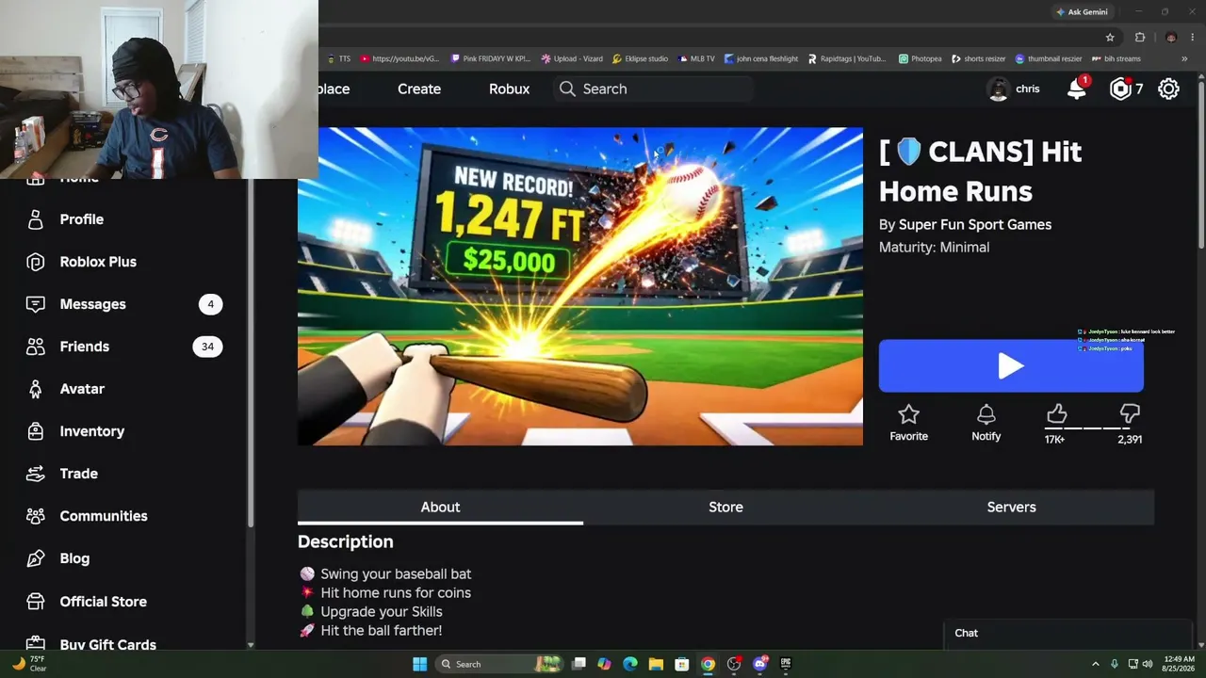
Task: Click the Windows taskbar search box
Action: click(x=500, y=664)
